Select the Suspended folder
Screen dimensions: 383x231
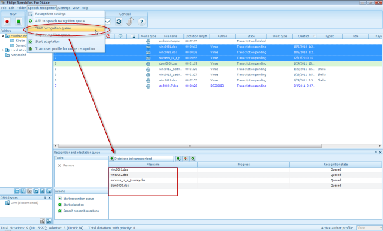18,55
